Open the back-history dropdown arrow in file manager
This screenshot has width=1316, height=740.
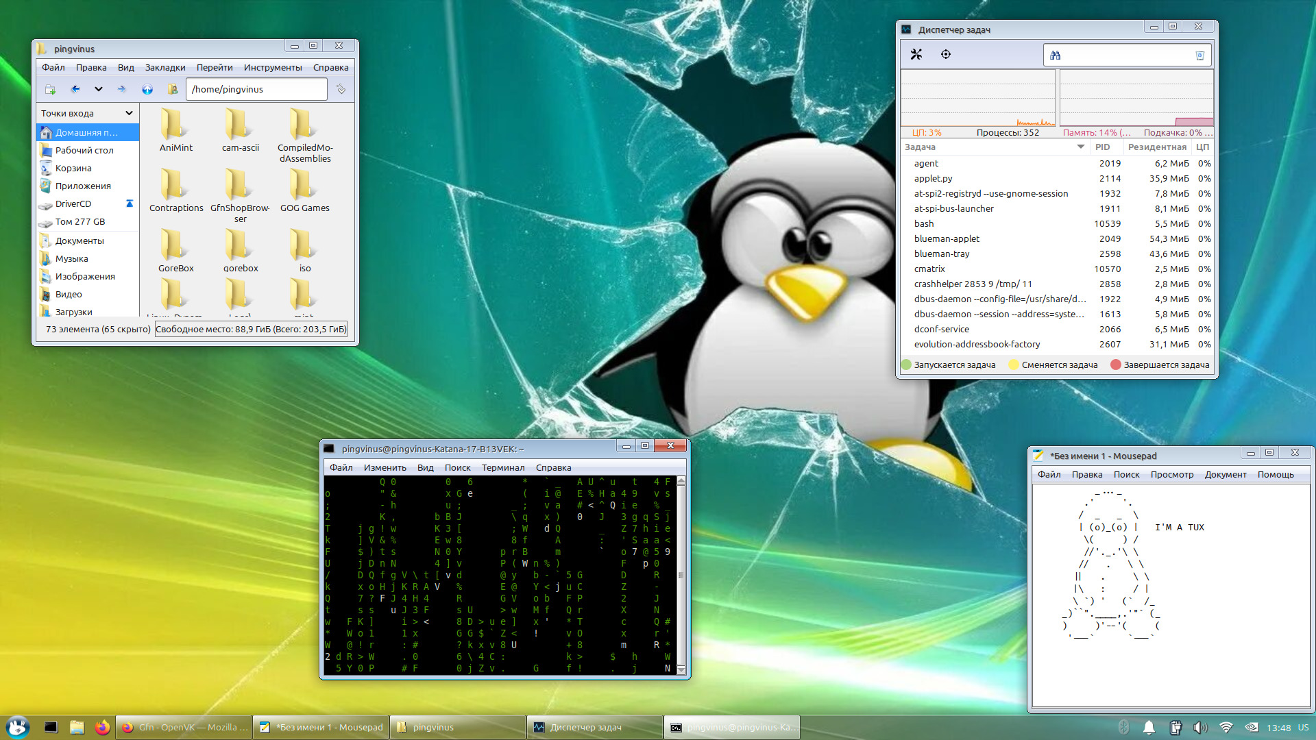click(99, 89)
